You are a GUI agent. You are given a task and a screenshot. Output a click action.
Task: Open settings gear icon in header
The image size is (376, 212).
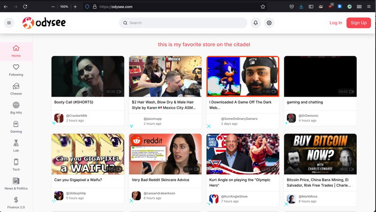tap(269, 23)
